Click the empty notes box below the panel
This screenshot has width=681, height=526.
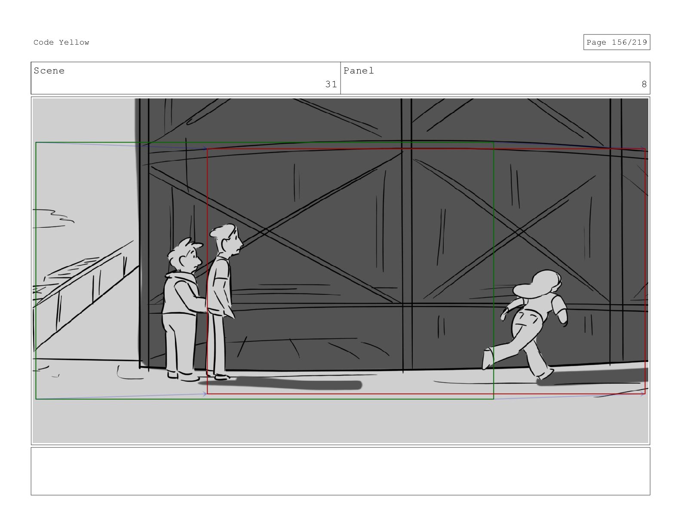tap(340, 471)
